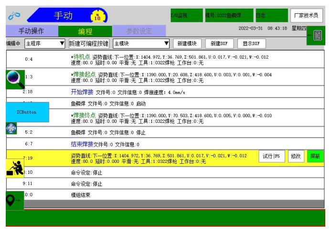Select the 鱼鳞焊 停止 row 5:2
This screenshot has height=240, width=332.
[x=165, y=132]
